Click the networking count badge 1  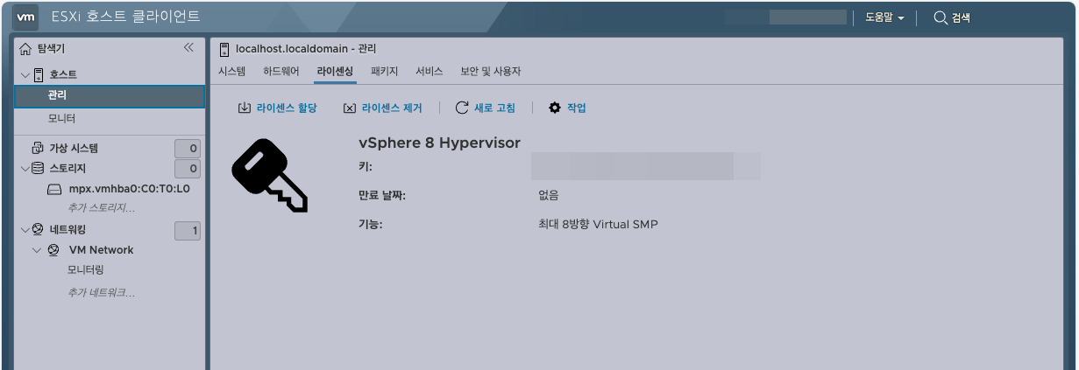188,231
